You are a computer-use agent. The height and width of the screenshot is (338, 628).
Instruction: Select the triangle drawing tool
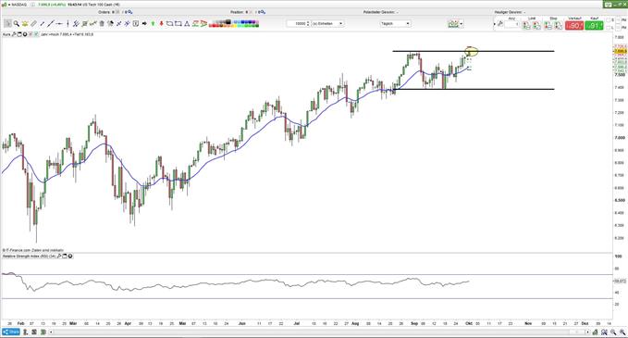(187, 24)
